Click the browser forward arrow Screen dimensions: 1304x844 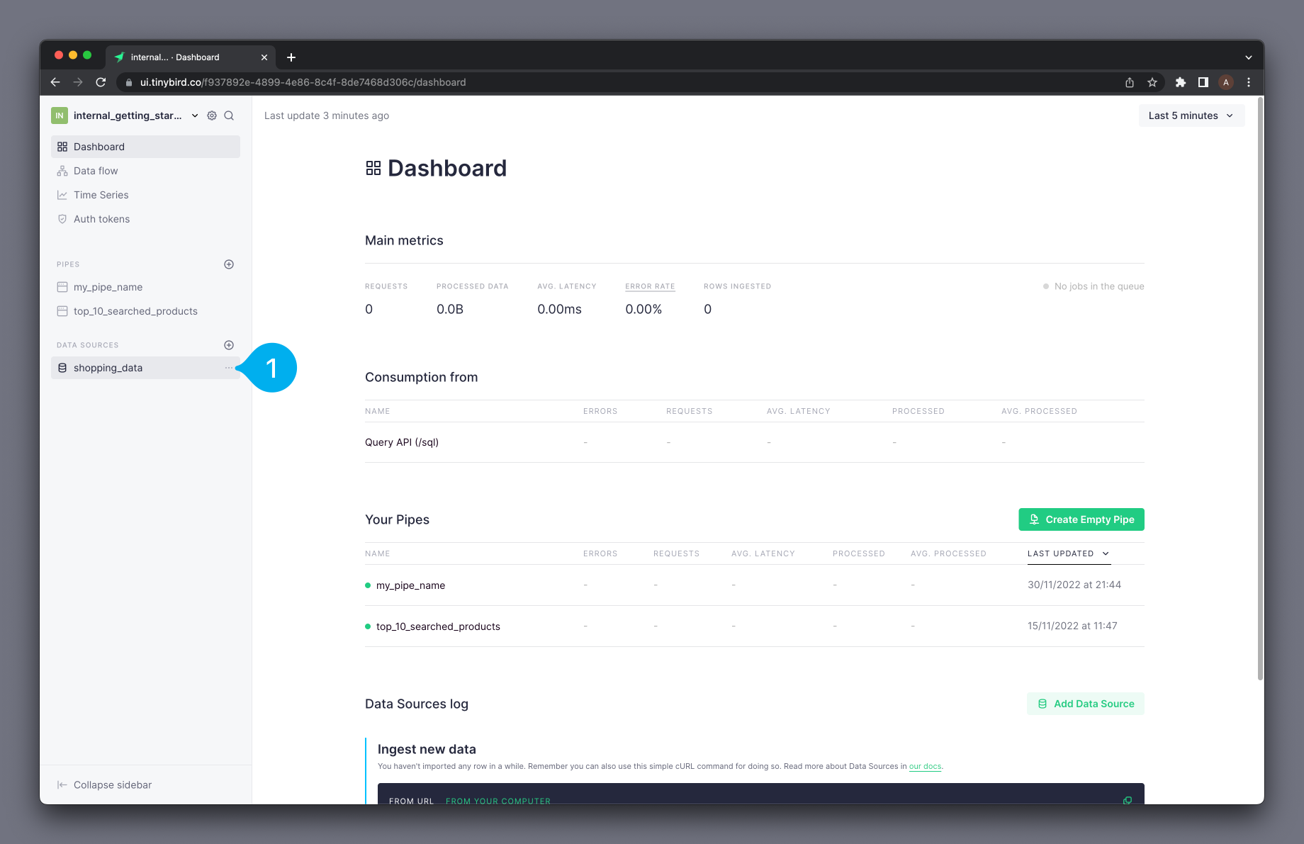[x=78, y=82]
